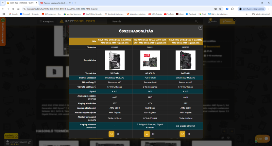Open the AliExpress.com bookmark
The image size is (272, 146).
point(52,14)
